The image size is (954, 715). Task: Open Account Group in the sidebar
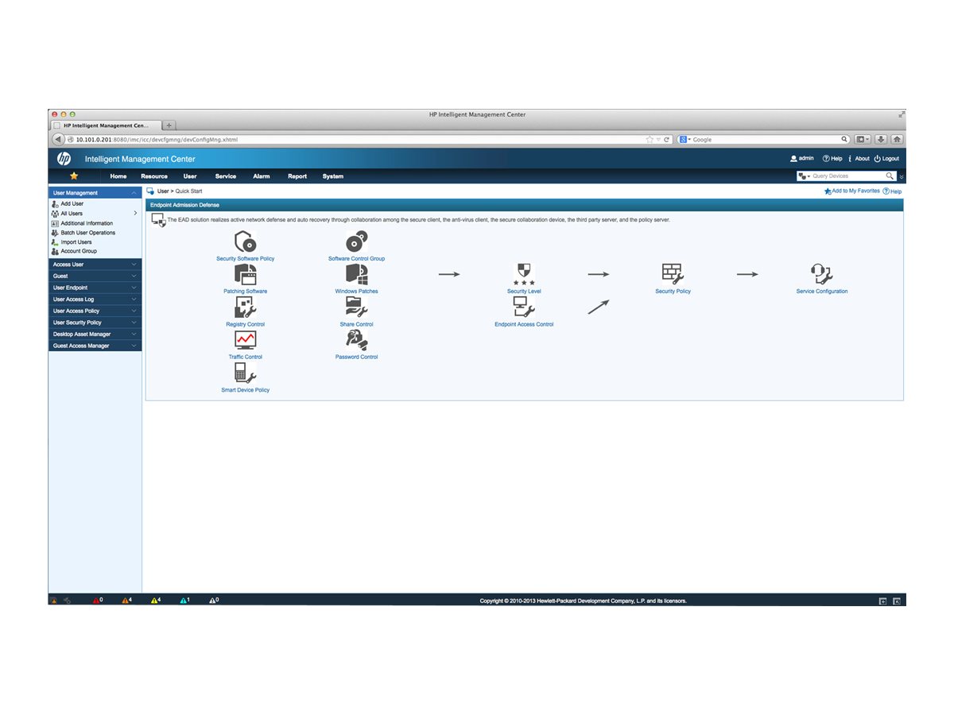pos(79,251)
